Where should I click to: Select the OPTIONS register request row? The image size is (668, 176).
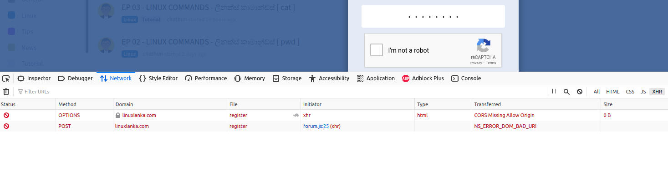[334, 115]
